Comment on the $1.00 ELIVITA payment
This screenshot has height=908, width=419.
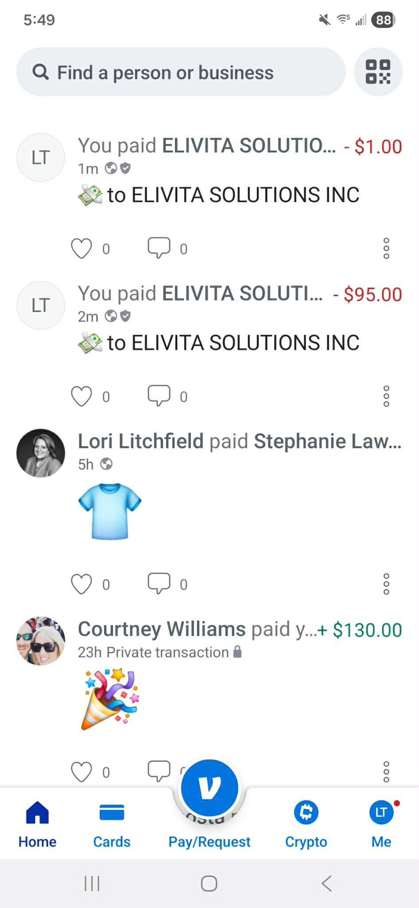click(x=159, y=248)
